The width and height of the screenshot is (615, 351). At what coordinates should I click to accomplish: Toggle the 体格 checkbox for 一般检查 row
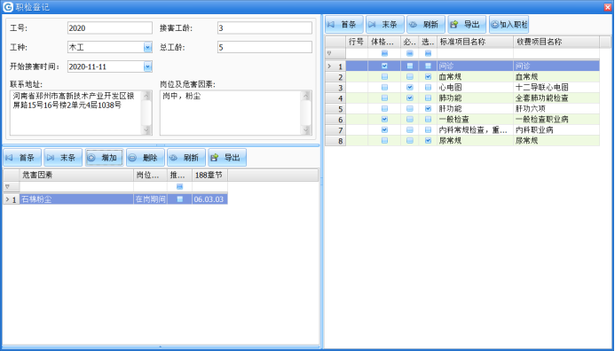click(384, 119)
